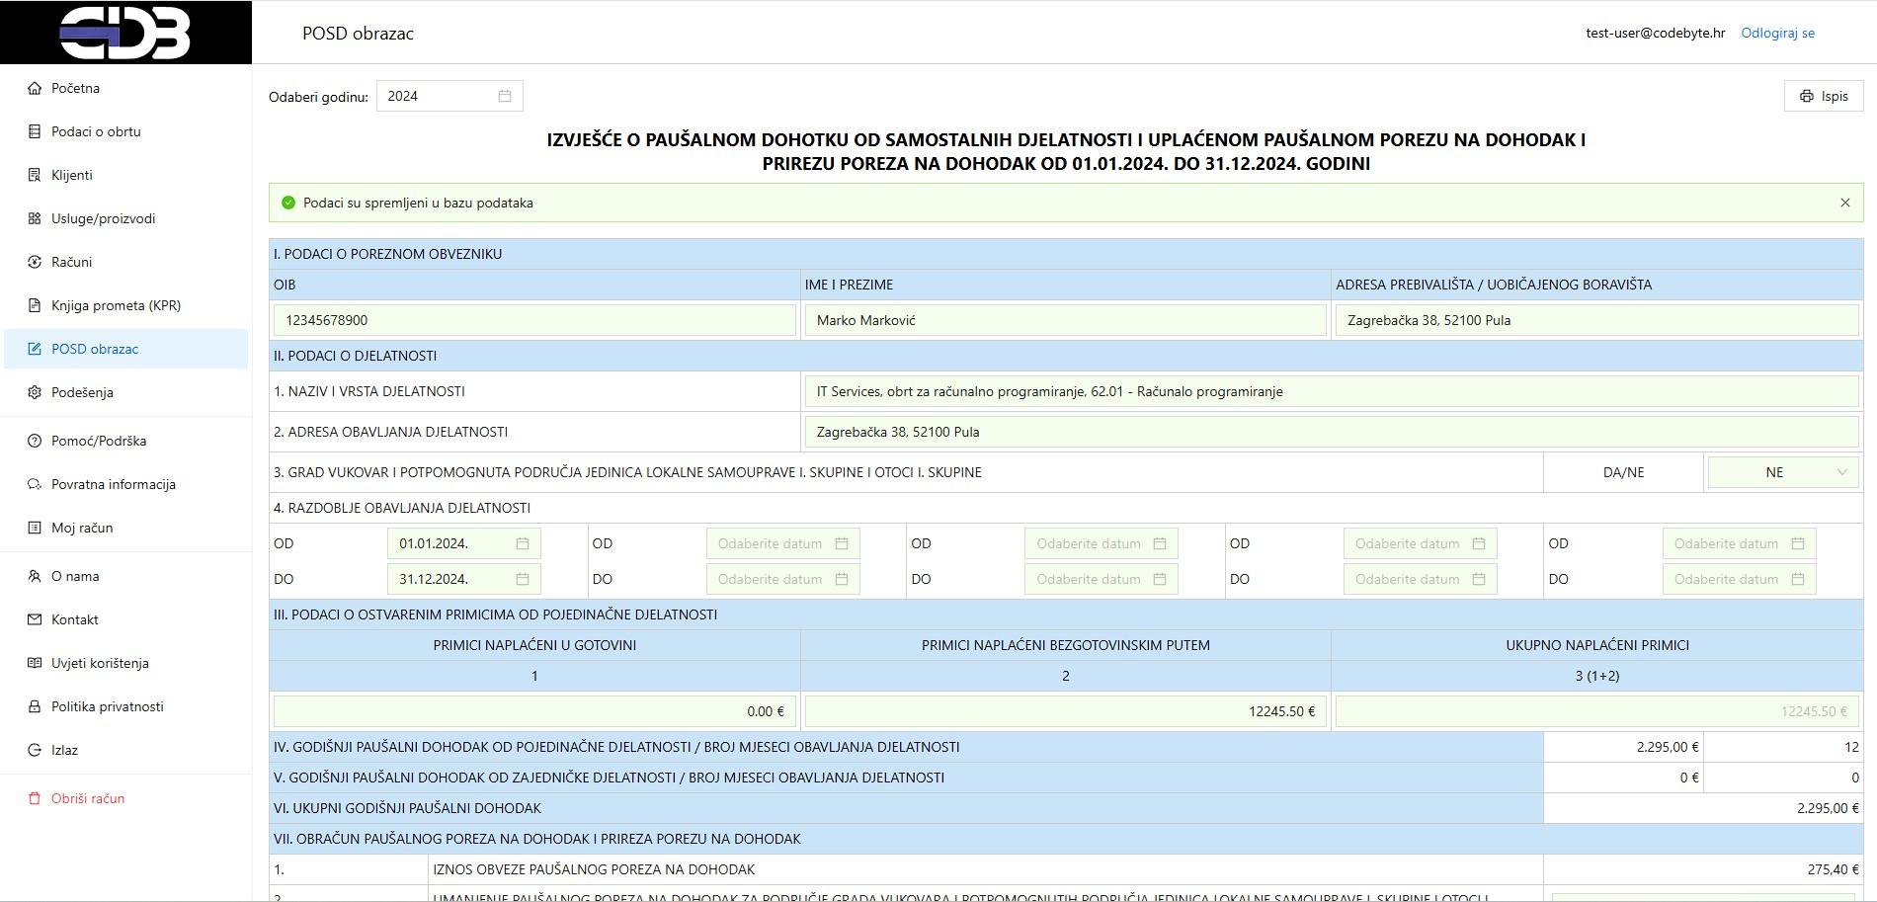
Task: Click the NAZIV I VRSTA DJELATNOSTI field
Action: click(1332, 391)
